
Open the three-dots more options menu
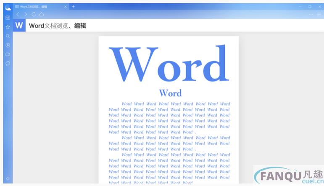[311, 14]
